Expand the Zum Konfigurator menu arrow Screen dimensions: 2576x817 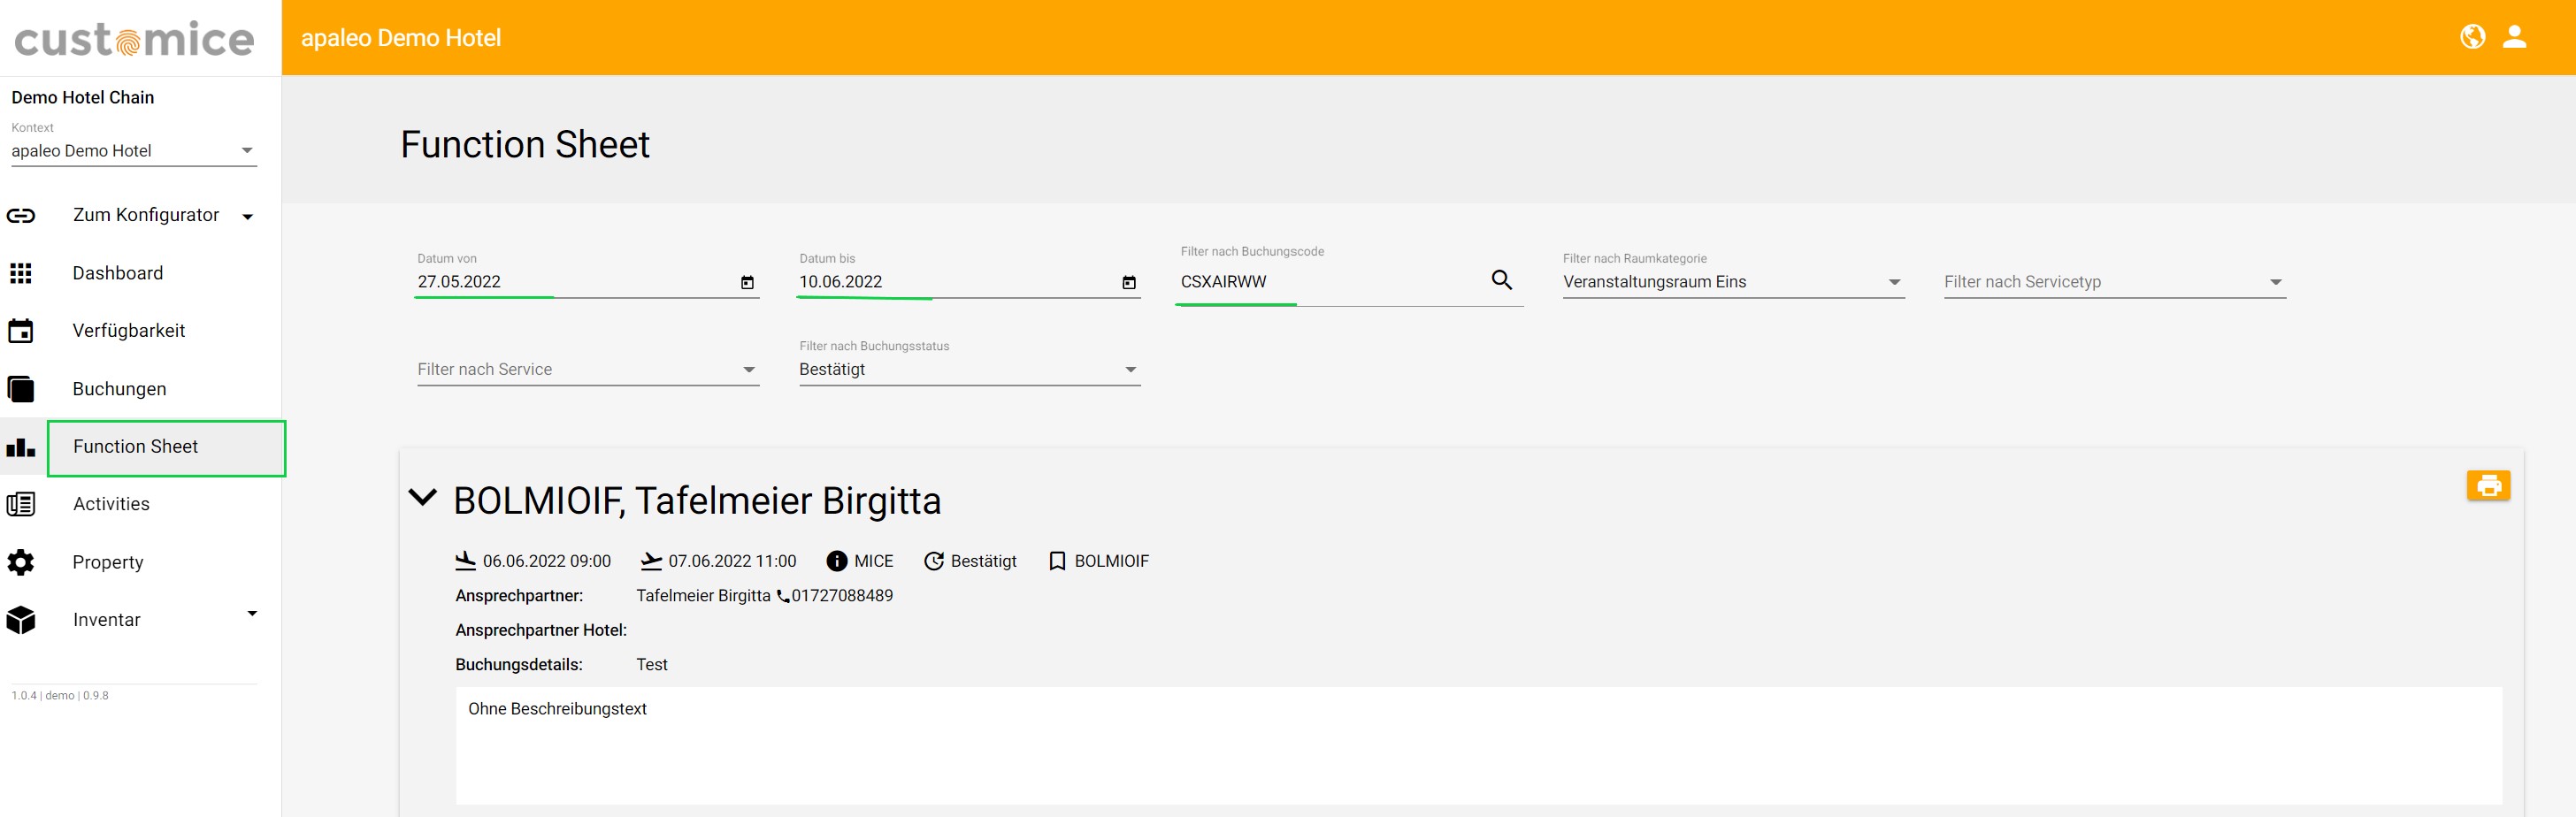click(x=248, y=216)
